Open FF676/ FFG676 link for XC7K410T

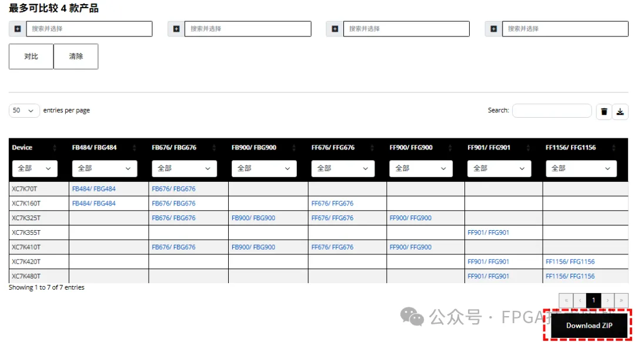pyautogui.click(x=332, y=247)
